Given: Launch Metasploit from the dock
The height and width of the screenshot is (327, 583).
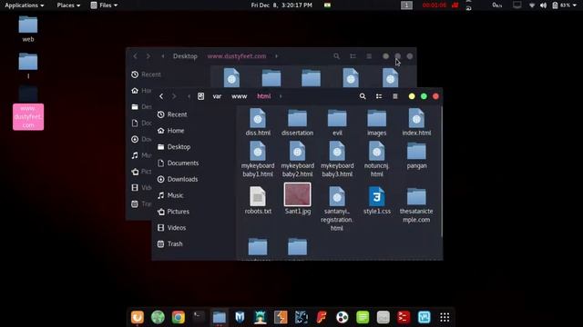Looking at the screenshot, I should [240, 317].
